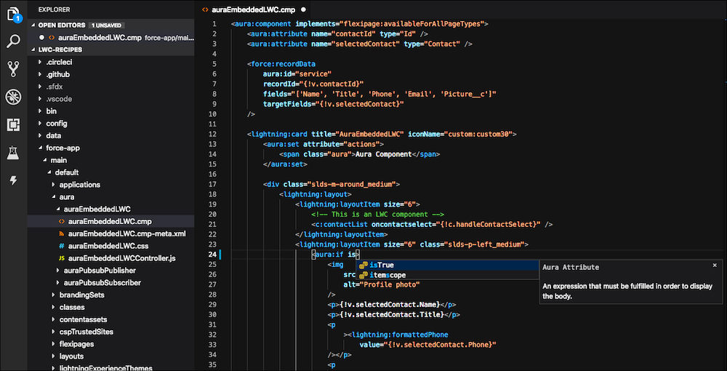Collapse the auraEmbeddedLWC folder
Image resolution: width=727 pixels, height=371 pixels.
coord(58,210)
